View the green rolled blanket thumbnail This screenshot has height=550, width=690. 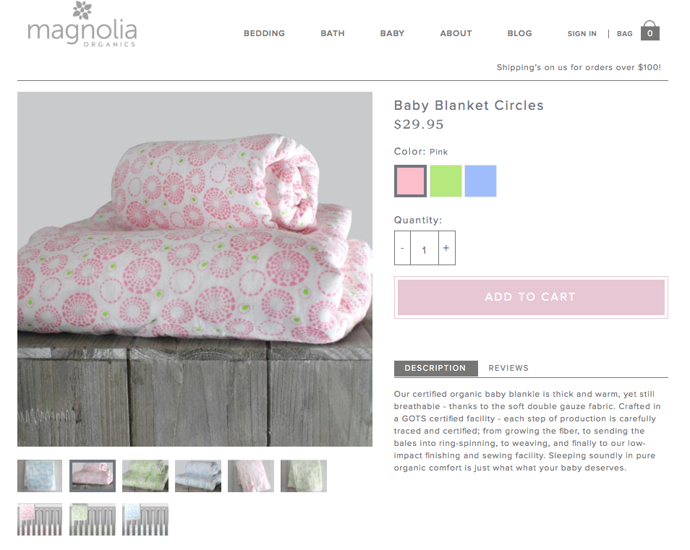(x=145, y=476)
